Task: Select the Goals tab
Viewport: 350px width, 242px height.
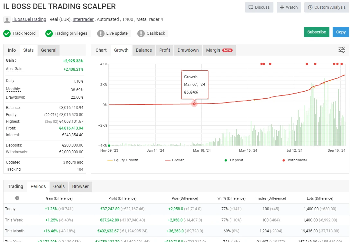Action: [59, 186]
